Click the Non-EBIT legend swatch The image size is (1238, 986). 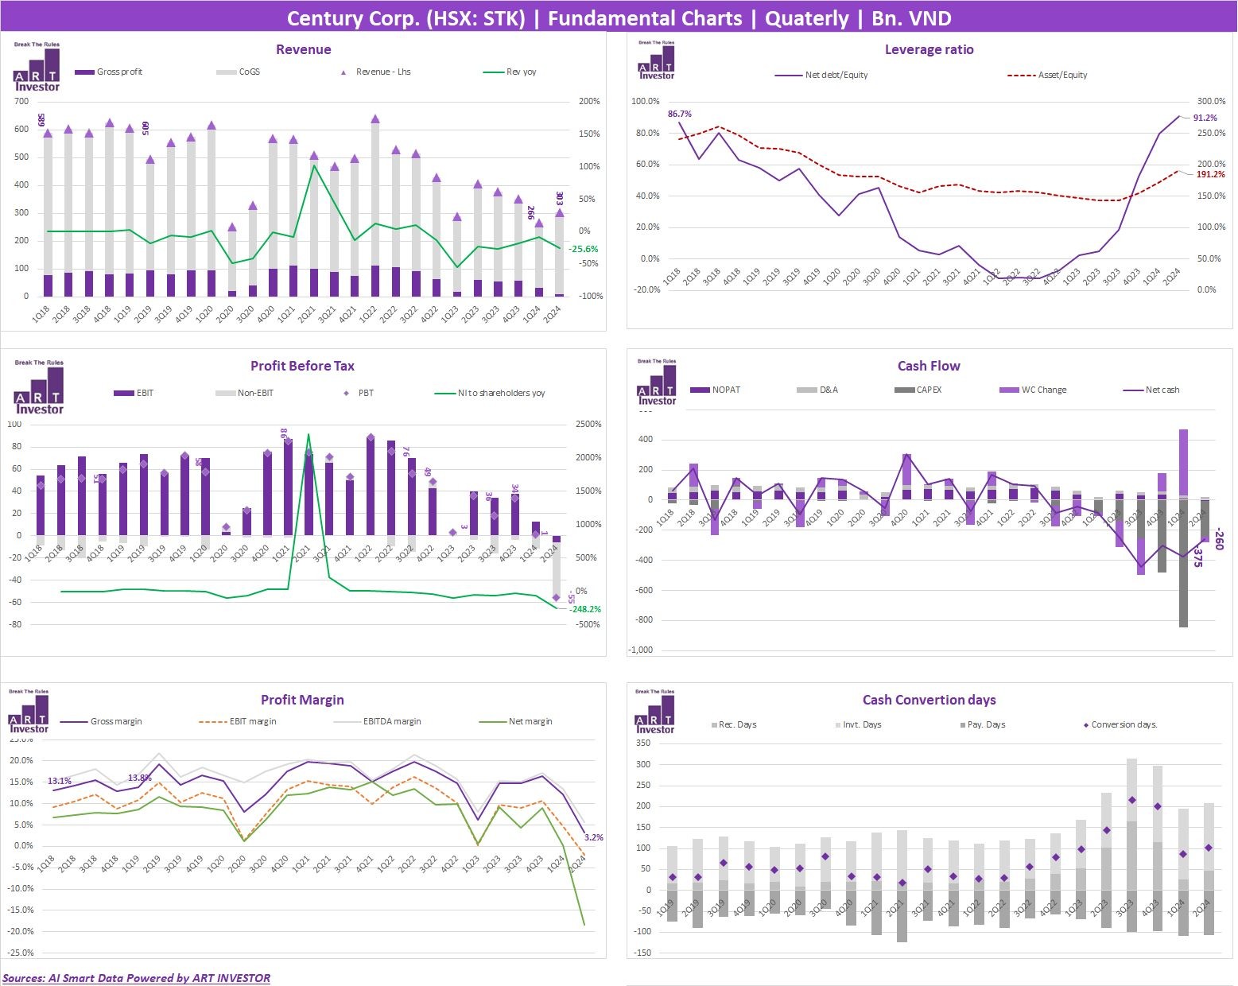pyautogui.click(x=226, y=393)
